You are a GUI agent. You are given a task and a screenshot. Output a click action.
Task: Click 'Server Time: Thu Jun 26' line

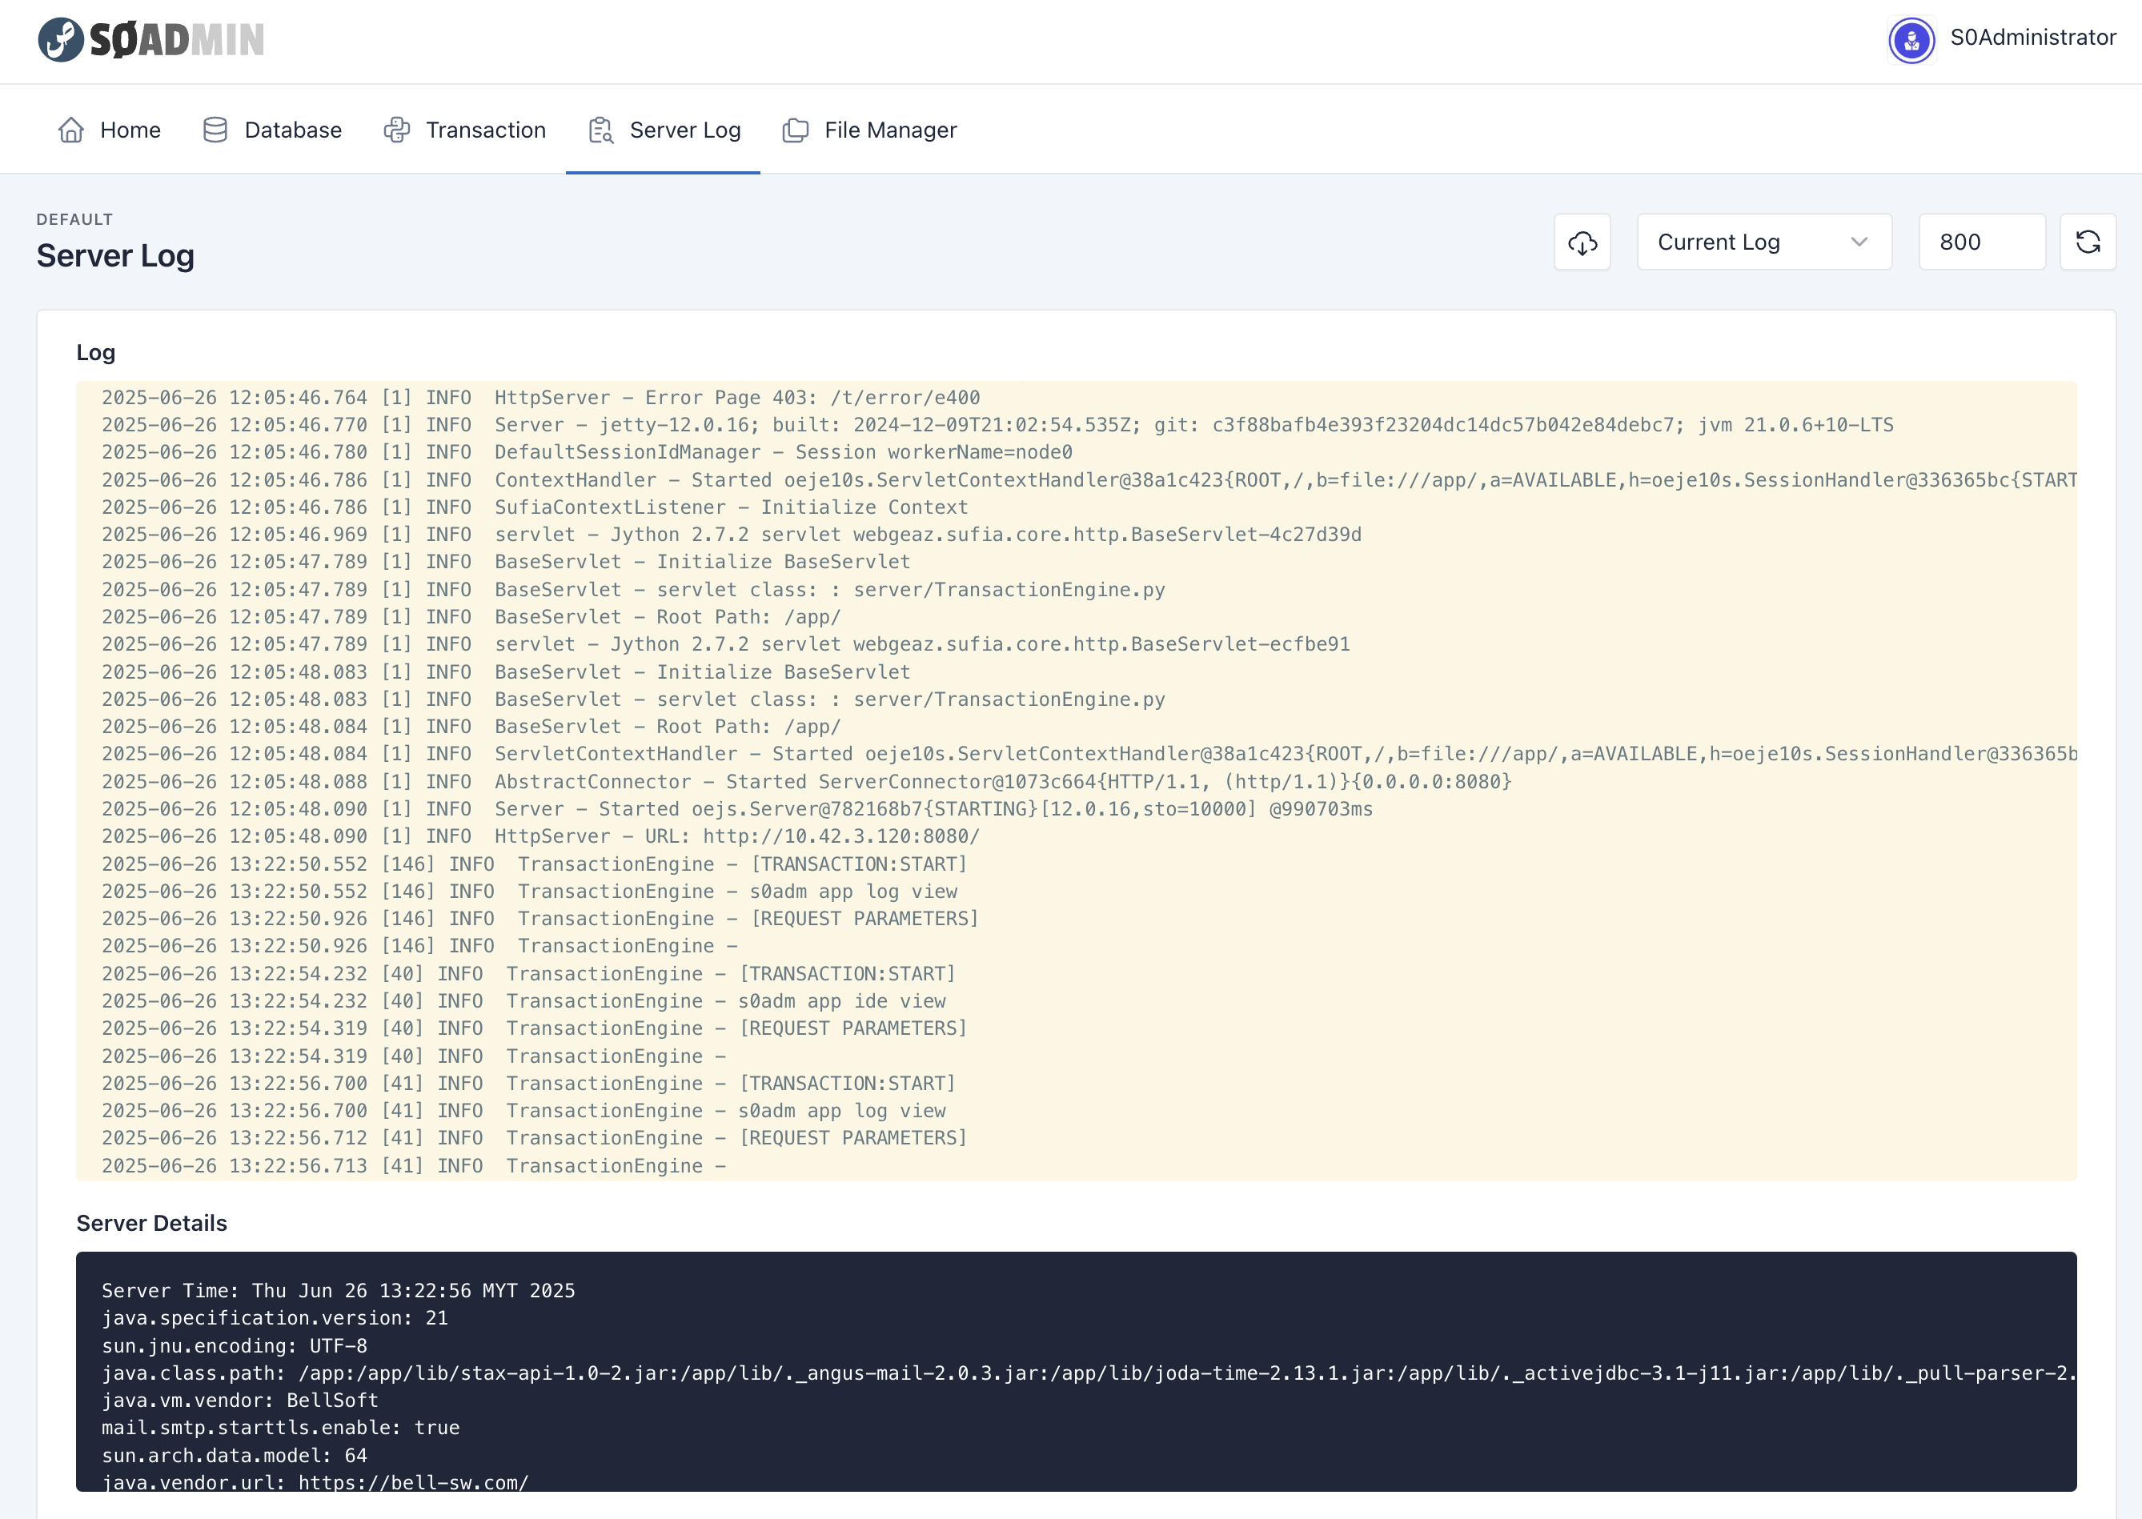(339, 1291)
